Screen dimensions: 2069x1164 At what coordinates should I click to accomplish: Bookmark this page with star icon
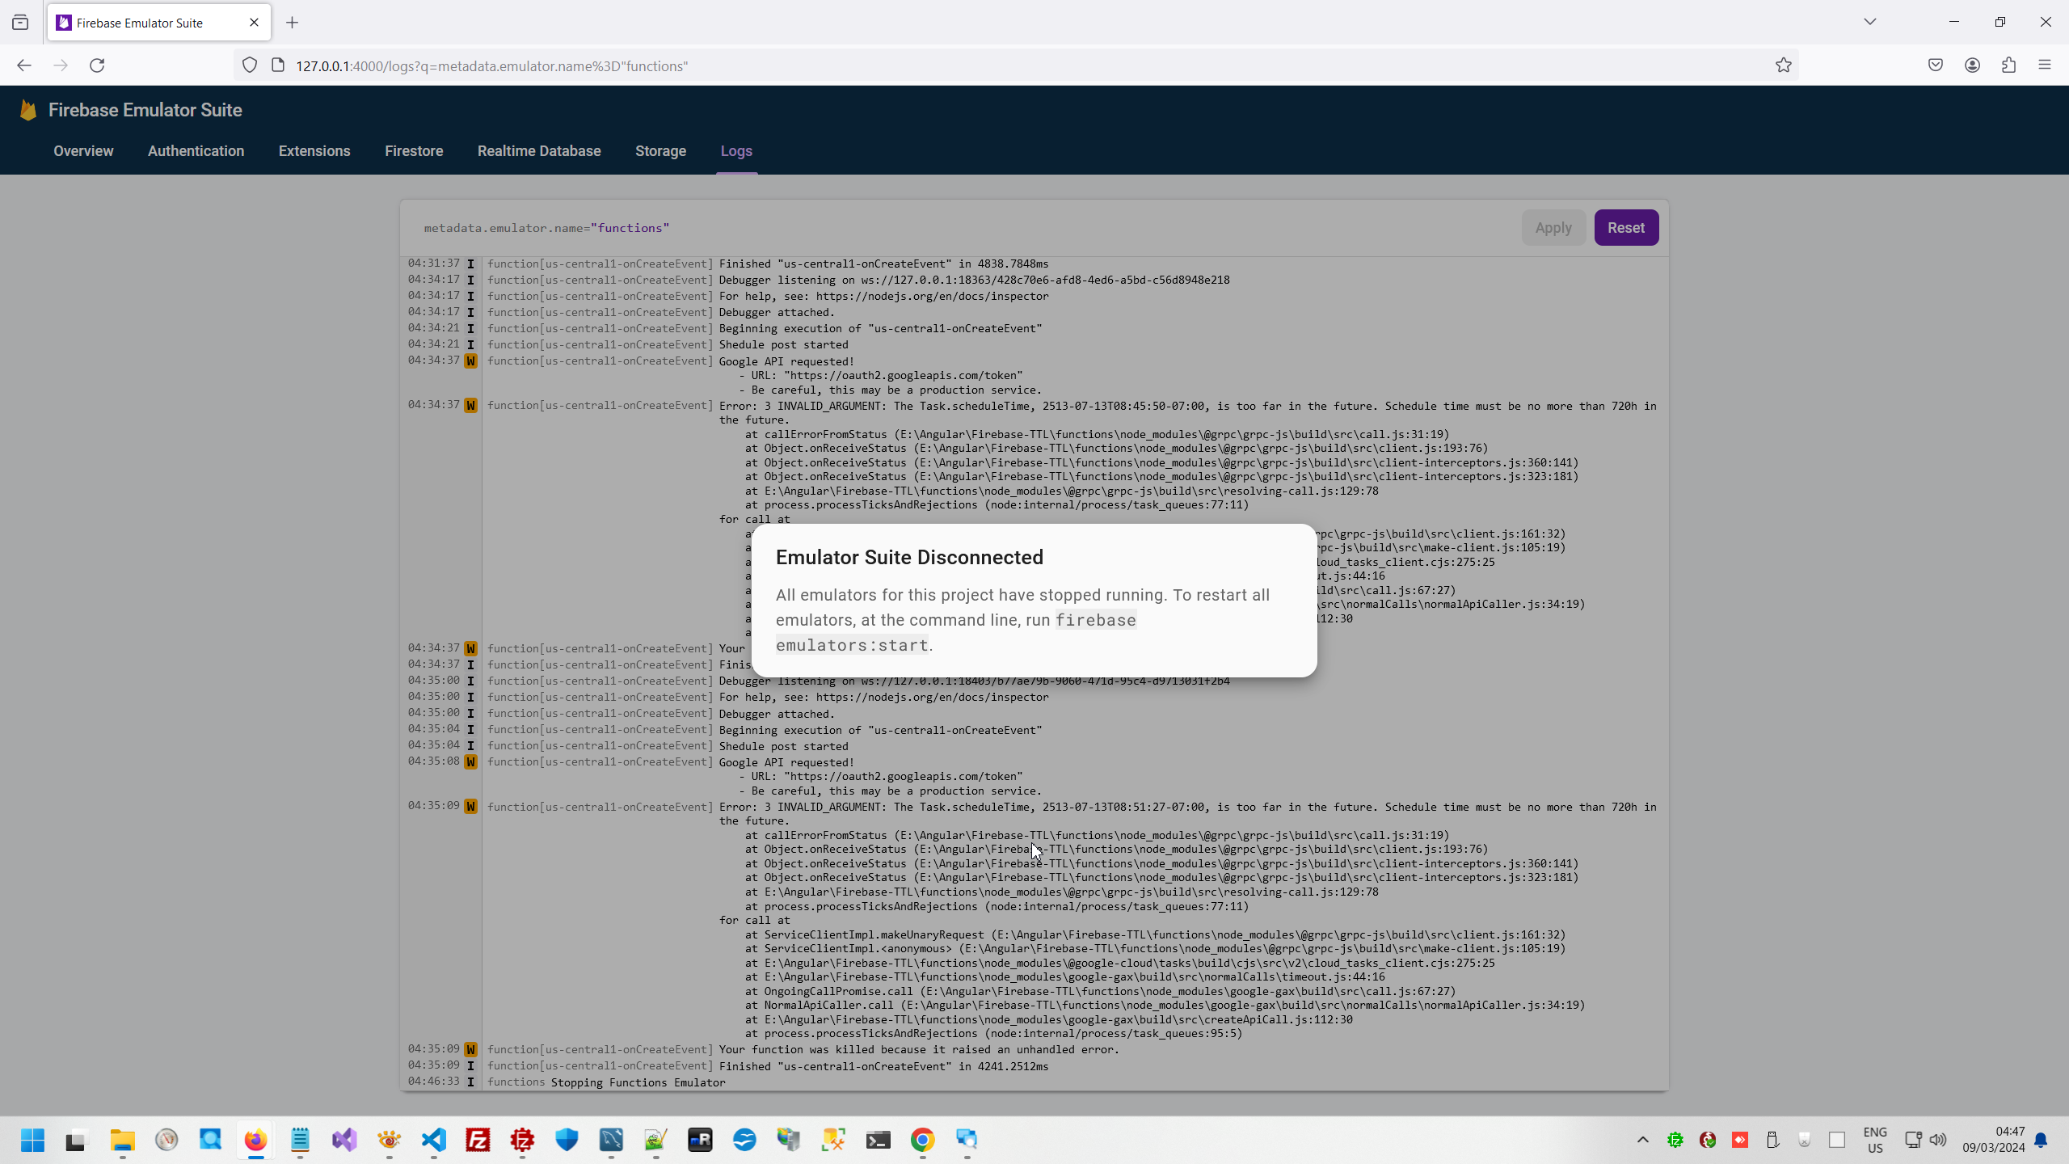[1783, 65]
